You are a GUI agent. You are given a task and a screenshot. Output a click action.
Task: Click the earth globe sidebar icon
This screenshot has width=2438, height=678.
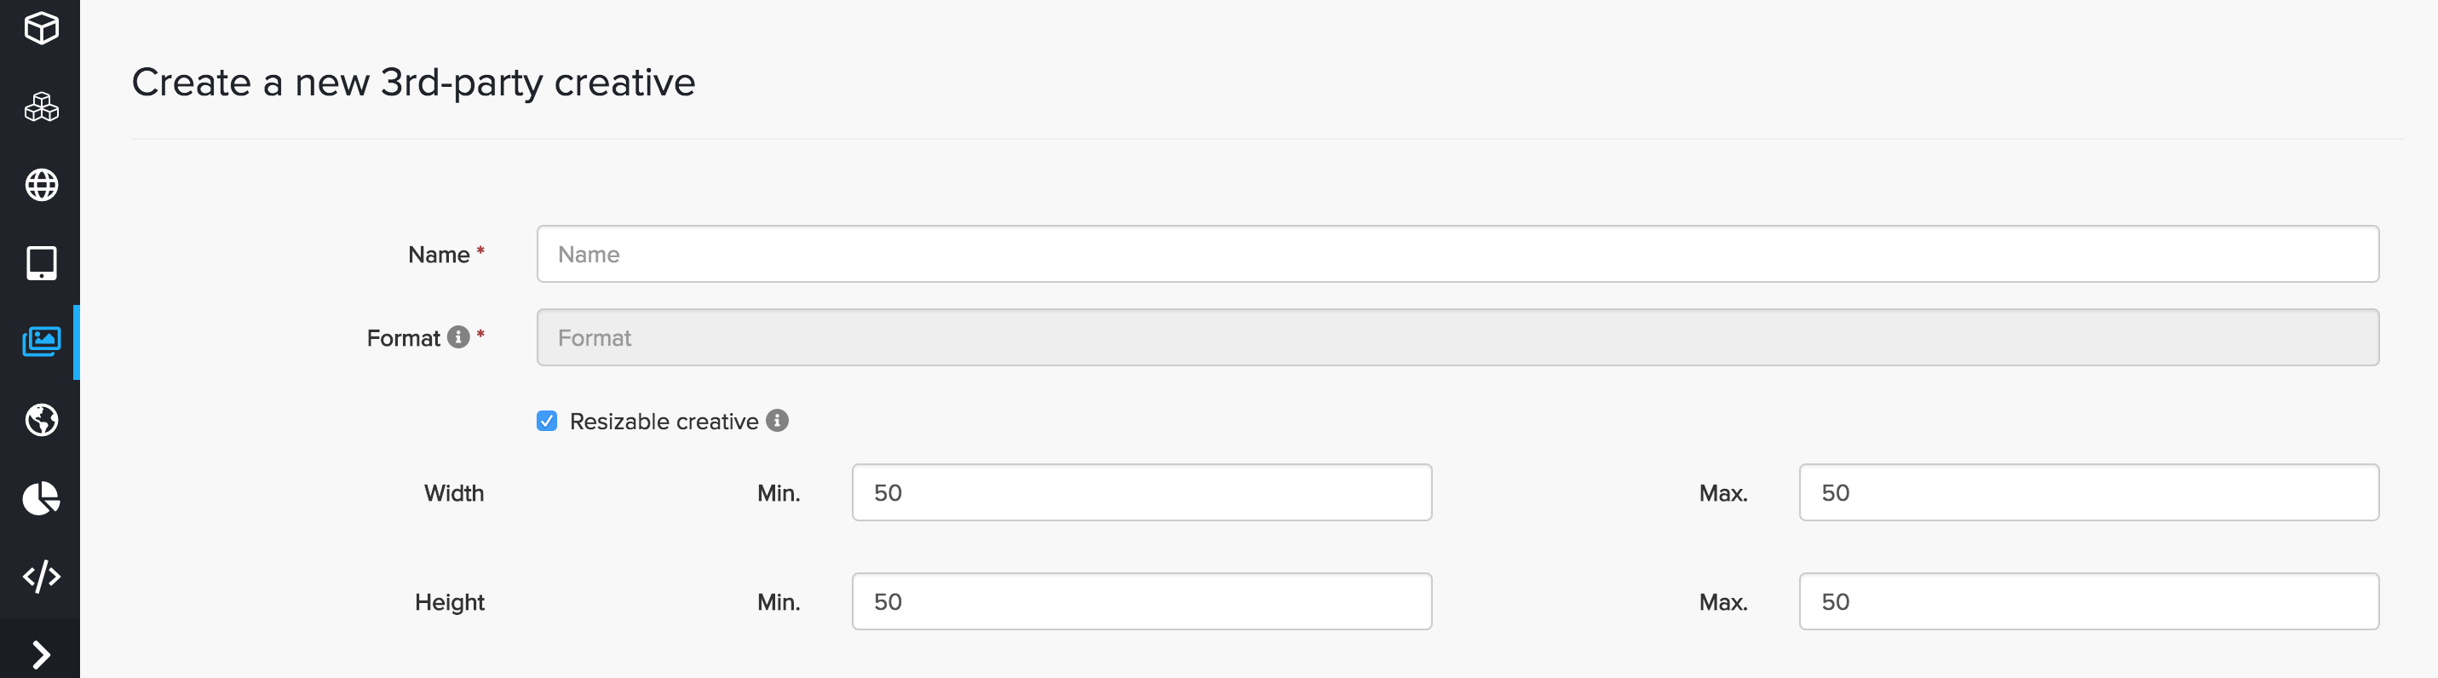41,419
